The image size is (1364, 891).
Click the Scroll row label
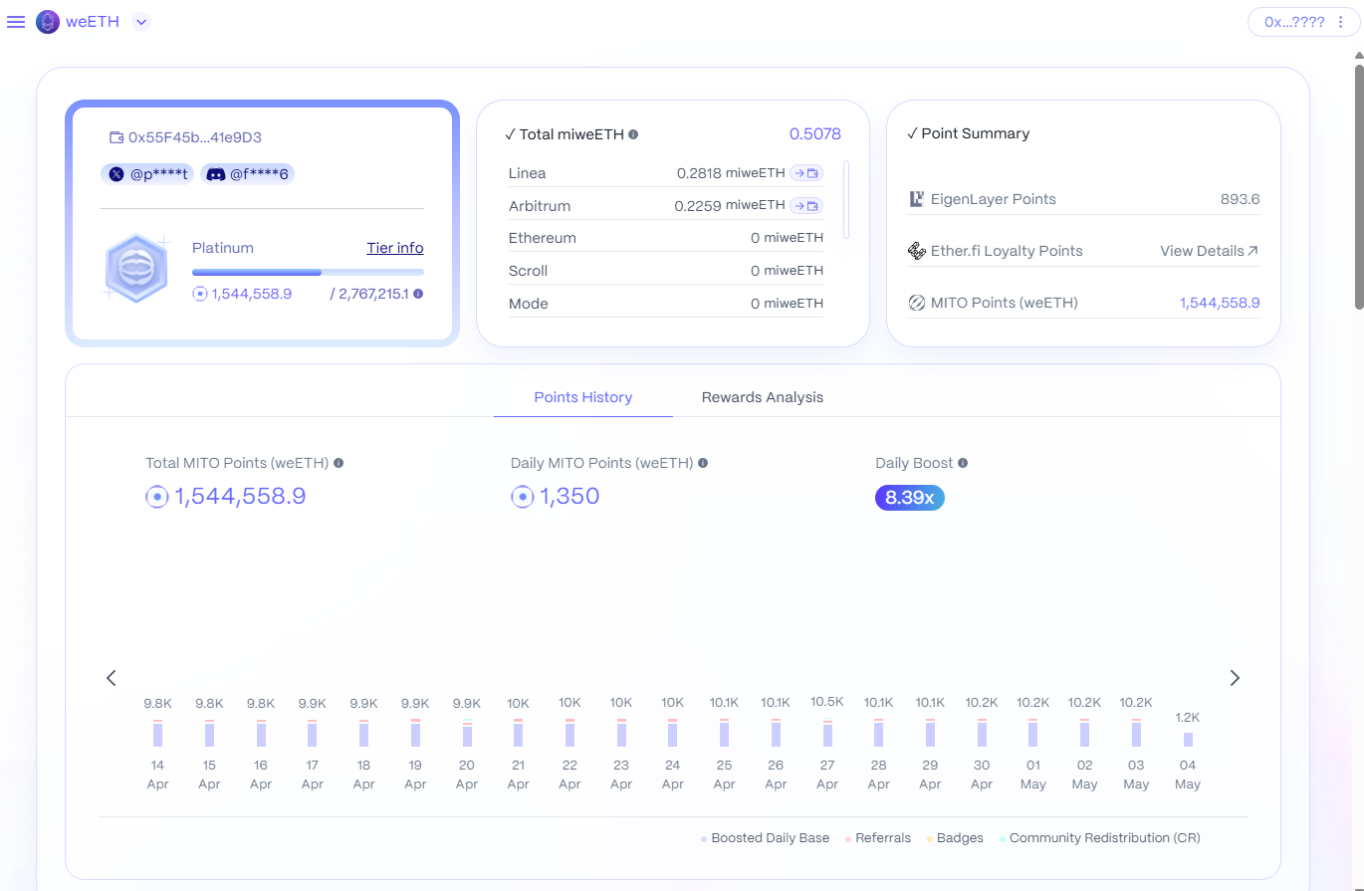click(x=528, y=271)
